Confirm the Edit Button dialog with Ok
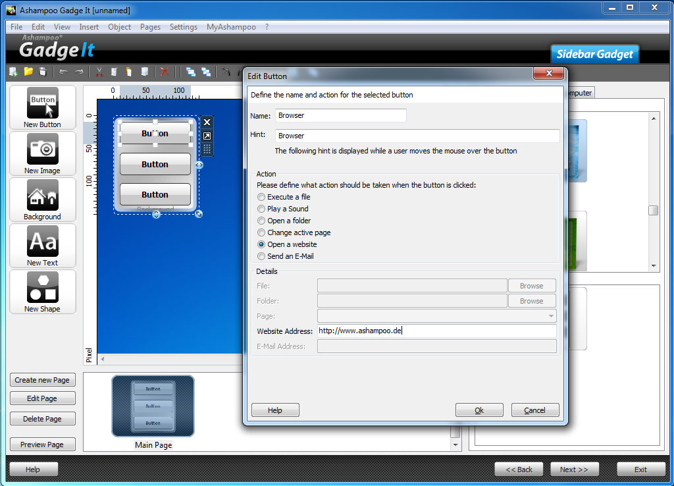This screenshot has height=486, width=674. coord(479,410)
